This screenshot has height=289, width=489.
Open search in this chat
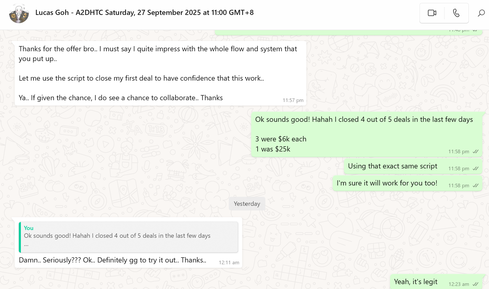481,13
